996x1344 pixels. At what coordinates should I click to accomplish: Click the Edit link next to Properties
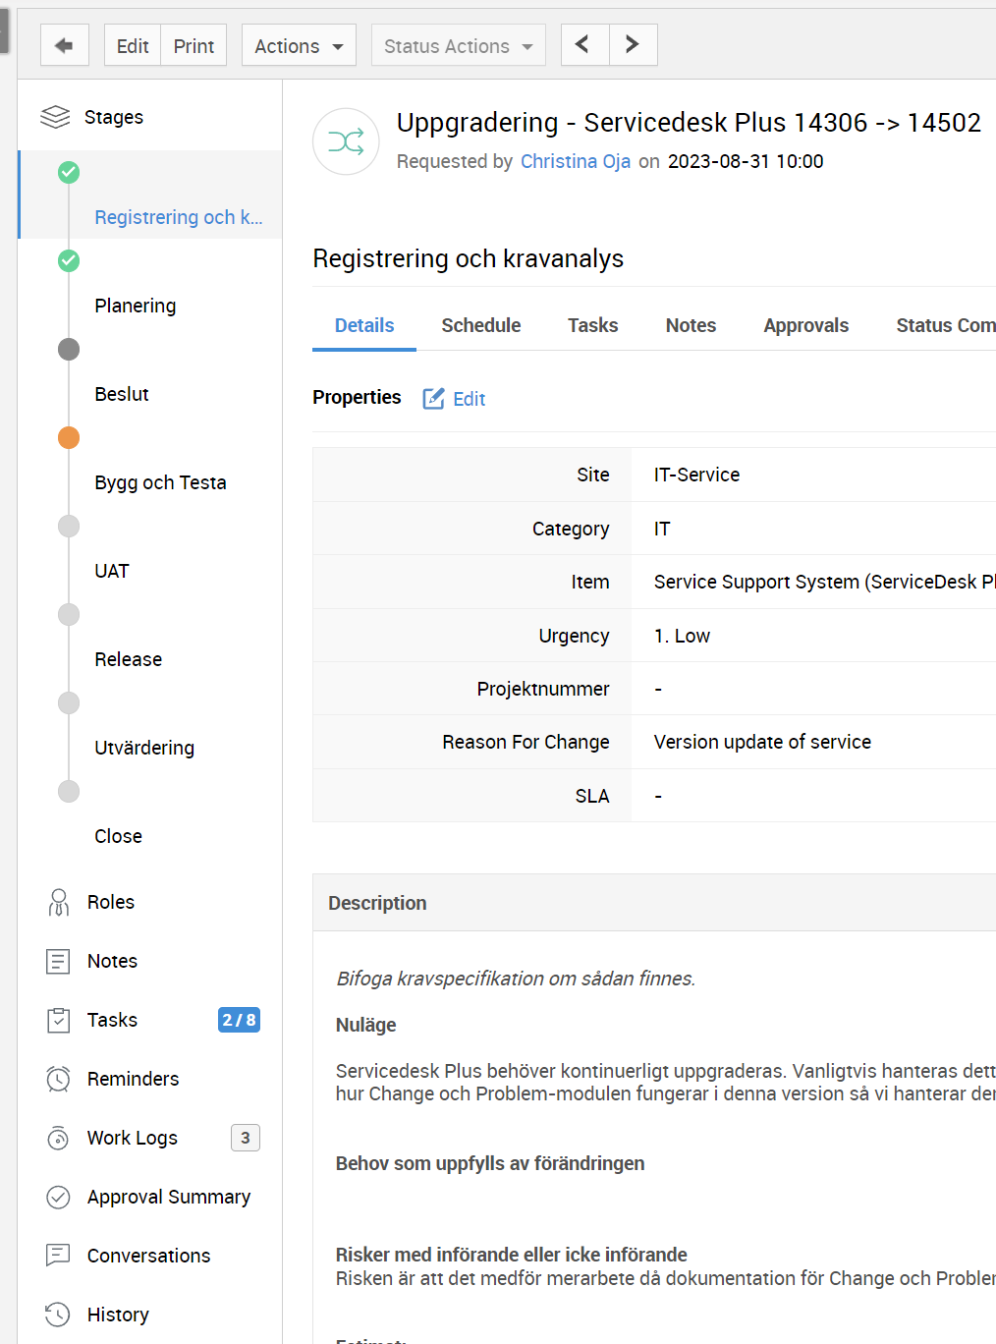click(x=470, y=399)
